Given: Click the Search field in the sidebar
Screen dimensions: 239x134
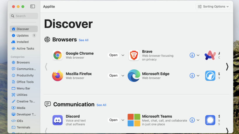Looking at the screenshot, I should 24,16.
